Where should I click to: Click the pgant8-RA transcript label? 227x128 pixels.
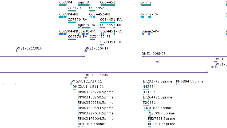pyautogui.click(x=87, y=25)
